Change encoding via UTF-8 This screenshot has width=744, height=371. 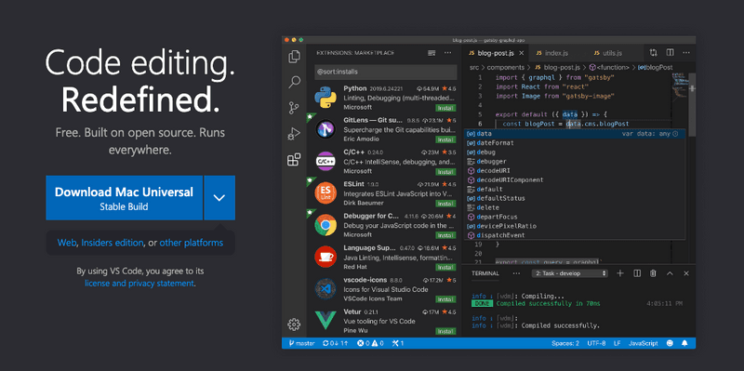596,343
